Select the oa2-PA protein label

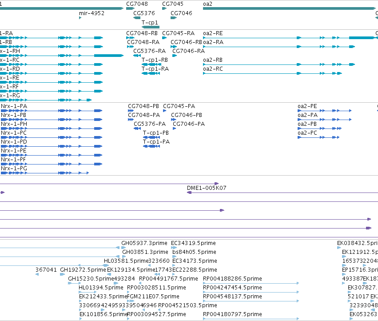pos(308,115)
